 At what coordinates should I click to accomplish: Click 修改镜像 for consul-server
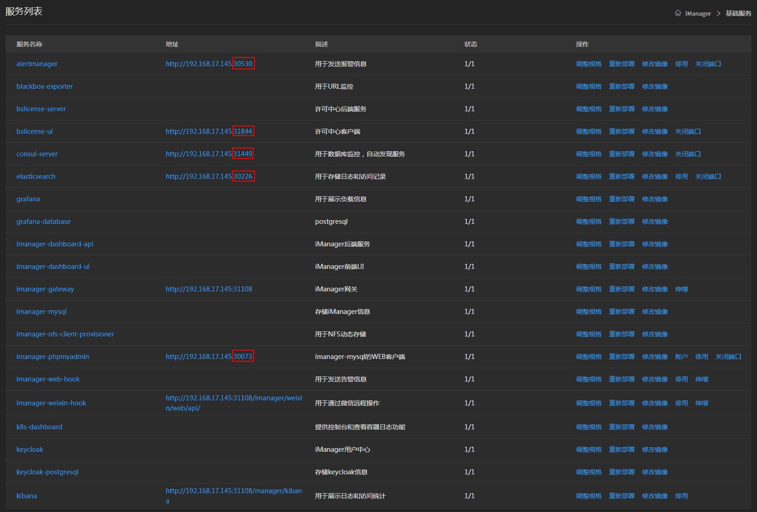point(655,154)
